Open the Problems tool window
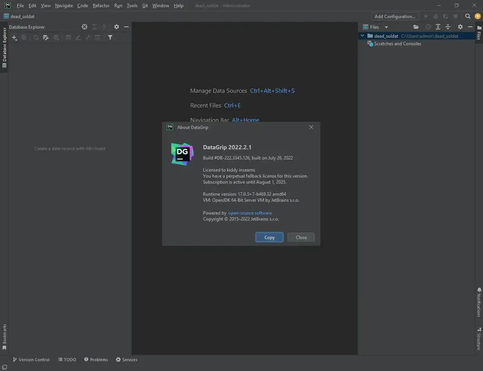483x371 pixels. pos(96,360)
